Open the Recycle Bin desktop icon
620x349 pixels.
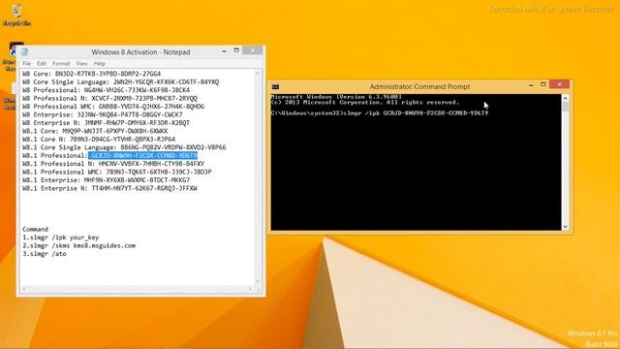(16, 15)
